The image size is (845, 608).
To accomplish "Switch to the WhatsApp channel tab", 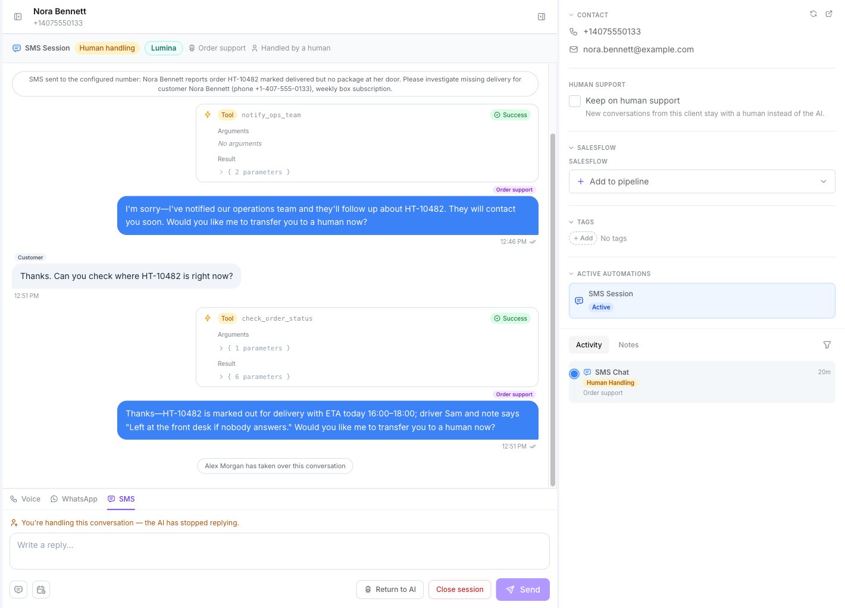I will tap(74, 499).
